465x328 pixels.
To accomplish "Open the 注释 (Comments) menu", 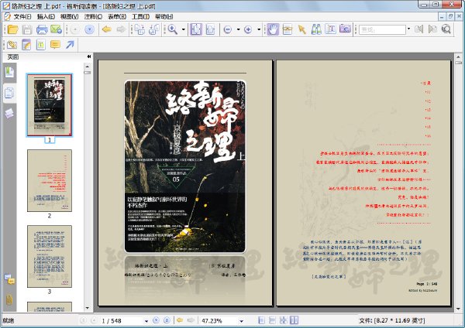I will (x=93, y=16).
